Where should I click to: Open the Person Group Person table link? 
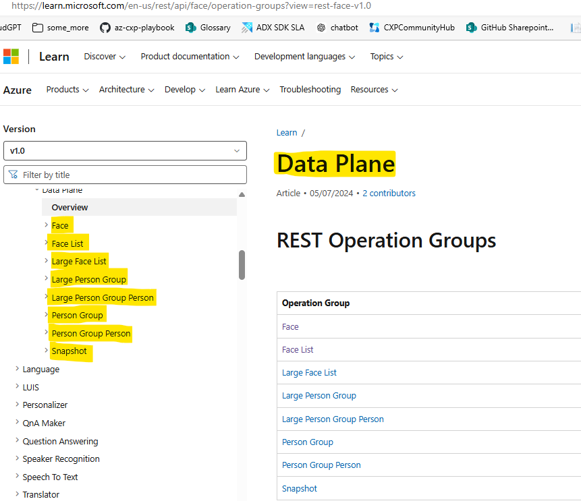(321, 465)
